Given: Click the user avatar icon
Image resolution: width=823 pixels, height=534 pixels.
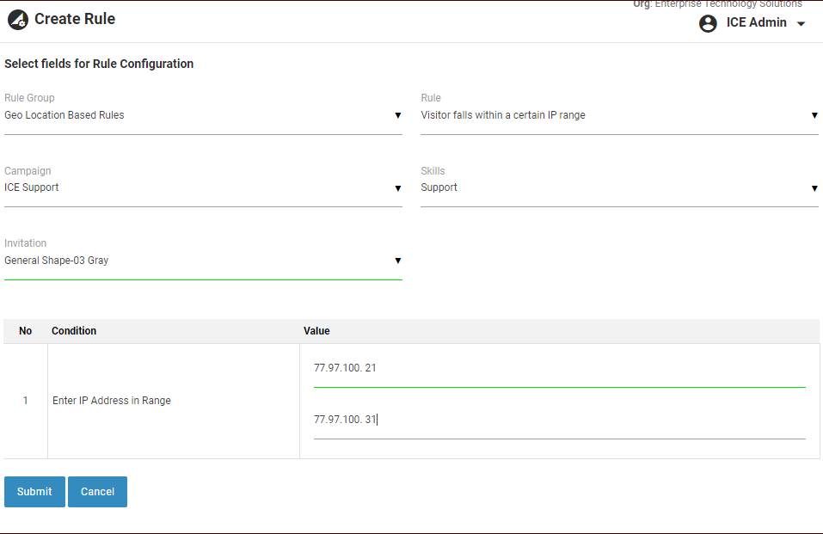Looking at the screenshot, I should click(708, 23).
